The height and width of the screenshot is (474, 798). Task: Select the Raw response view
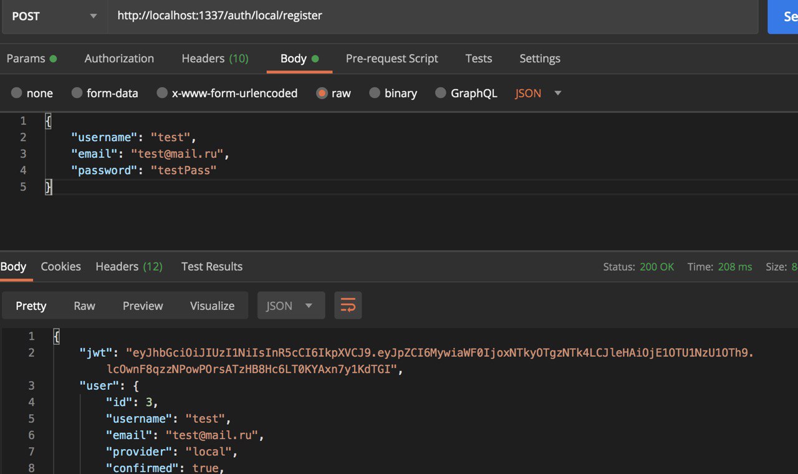tap(84, 306)
